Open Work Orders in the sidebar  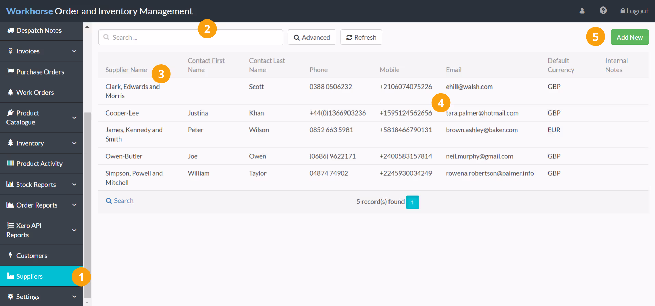click(41, 92)
